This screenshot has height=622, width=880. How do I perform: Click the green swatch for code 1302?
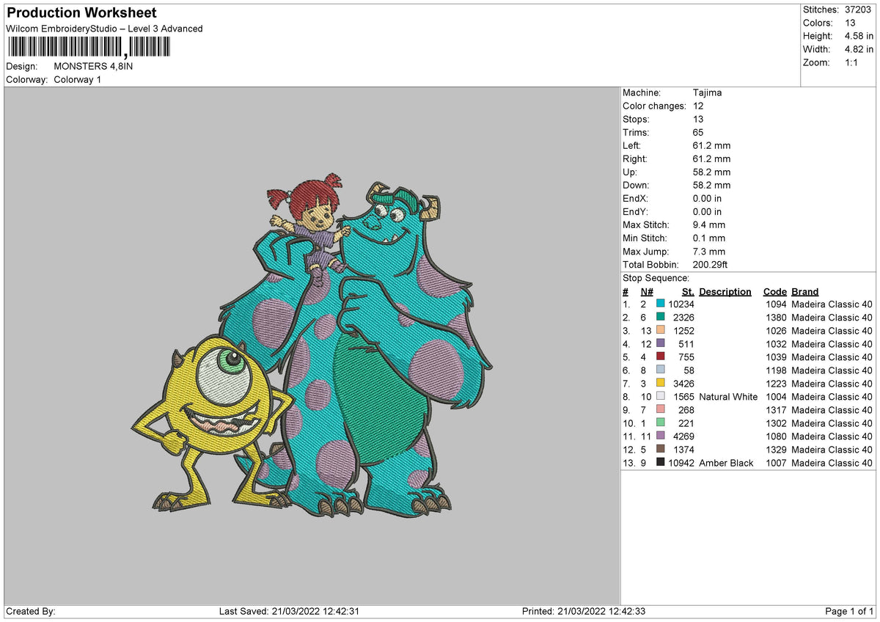[661, 422]
